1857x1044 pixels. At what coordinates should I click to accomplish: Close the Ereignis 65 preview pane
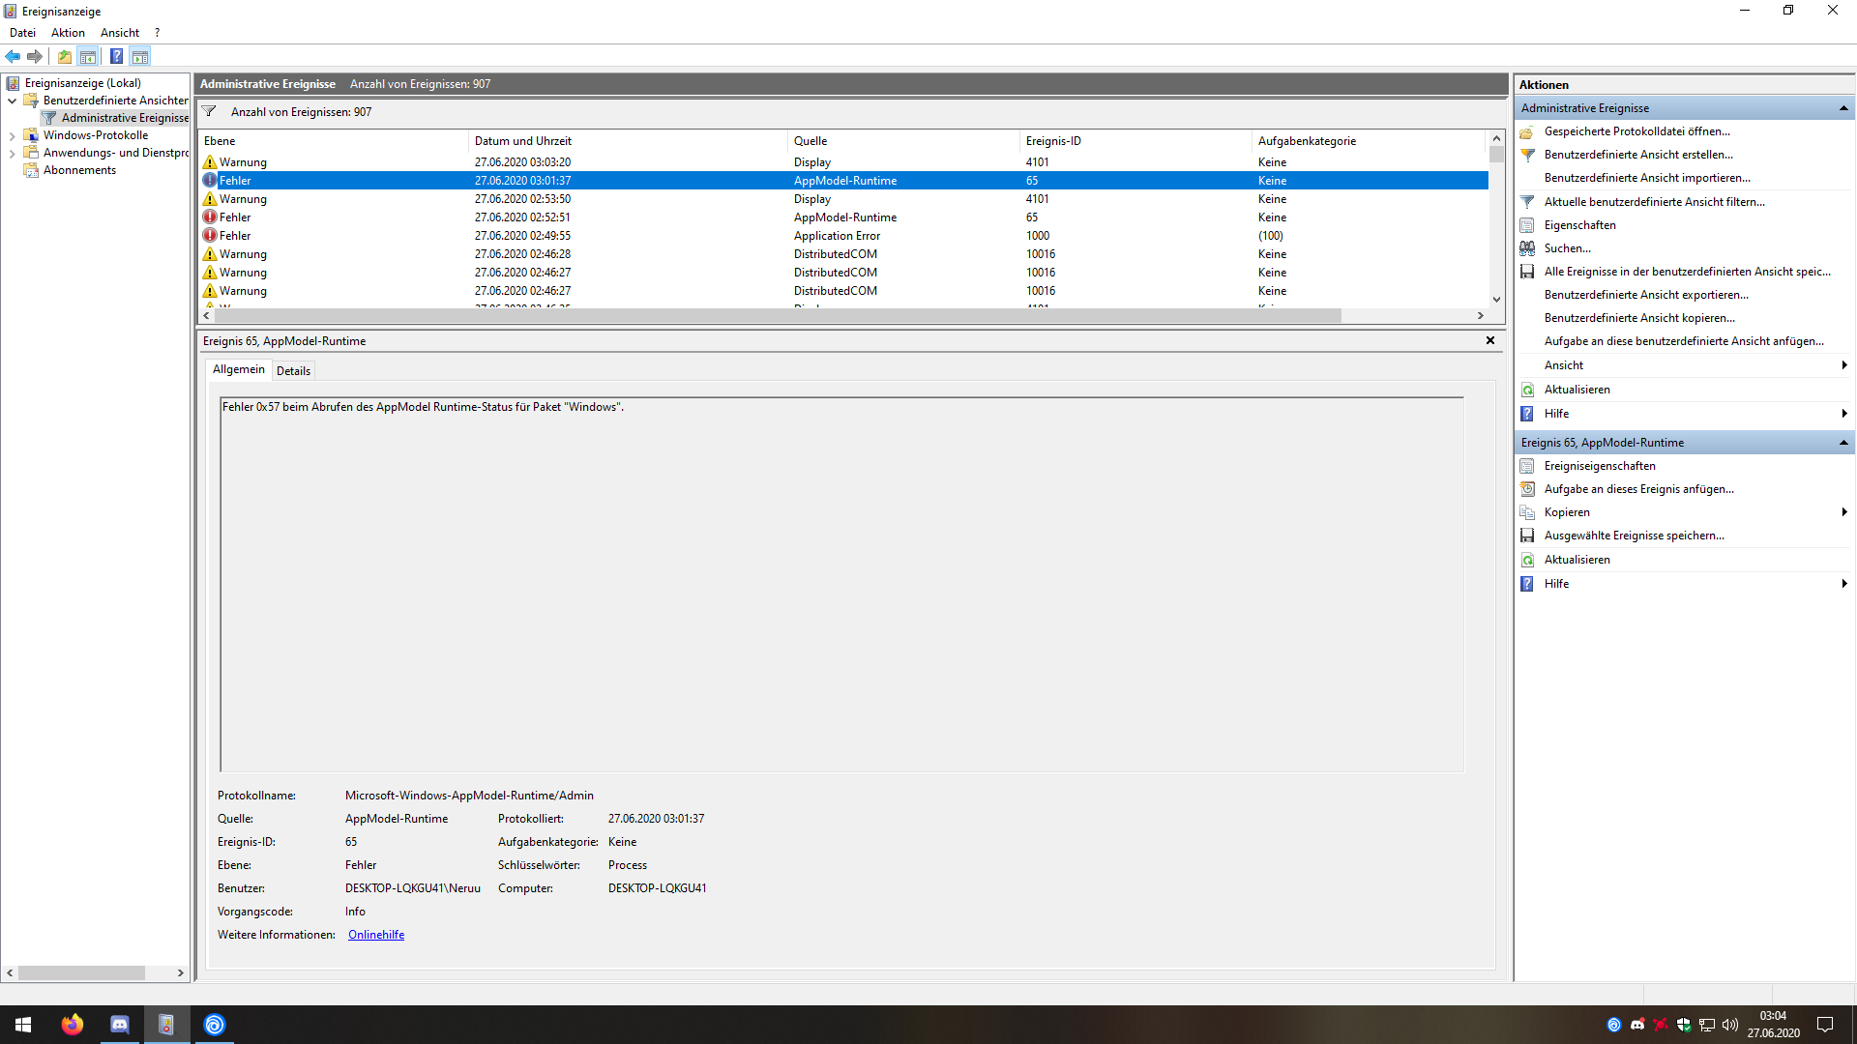(1490, 340)
